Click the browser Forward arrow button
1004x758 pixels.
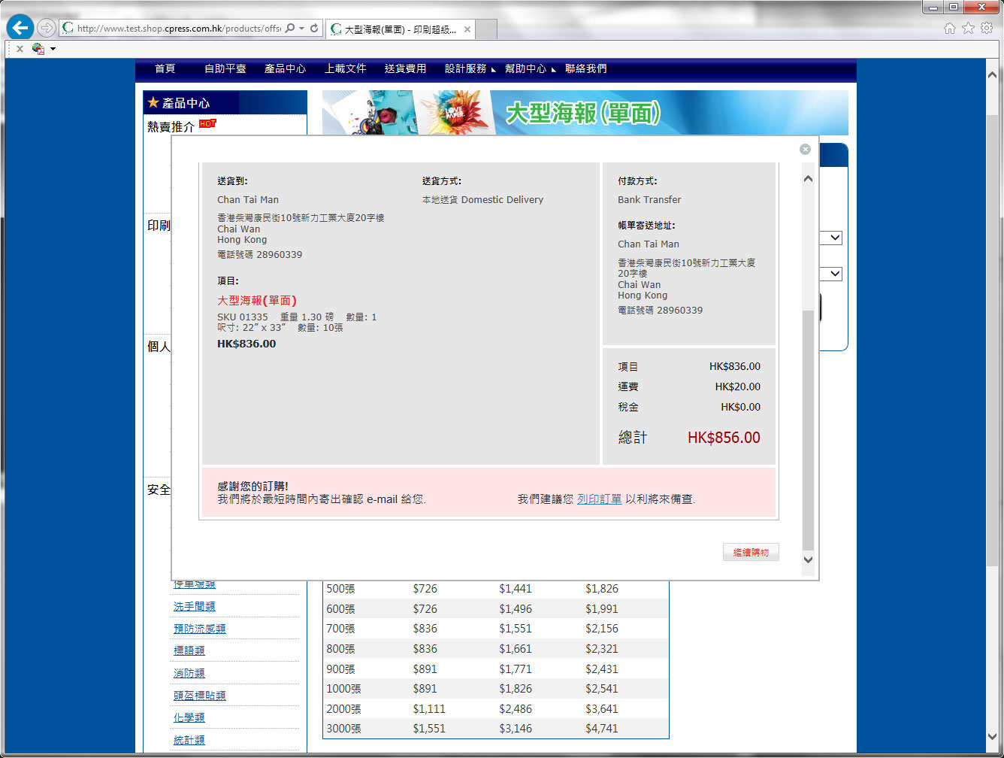click(47, 29)
